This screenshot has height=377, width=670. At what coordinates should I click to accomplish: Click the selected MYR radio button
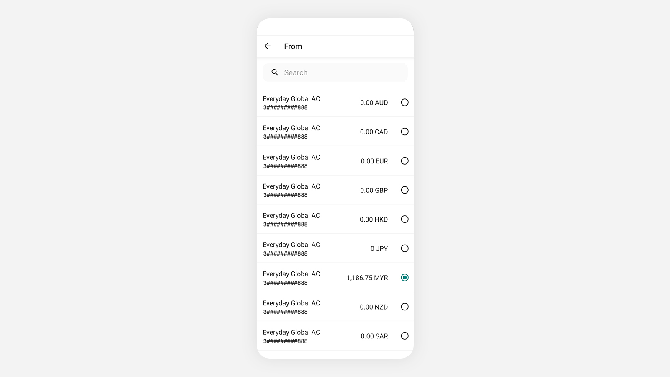click(405, 277)
